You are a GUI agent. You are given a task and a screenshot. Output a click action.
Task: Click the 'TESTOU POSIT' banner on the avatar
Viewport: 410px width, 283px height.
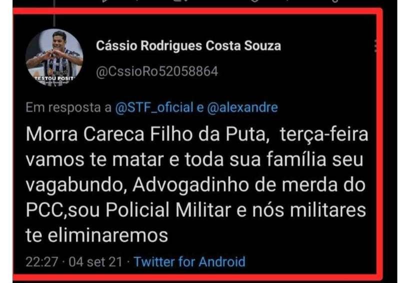coord(54,78)
